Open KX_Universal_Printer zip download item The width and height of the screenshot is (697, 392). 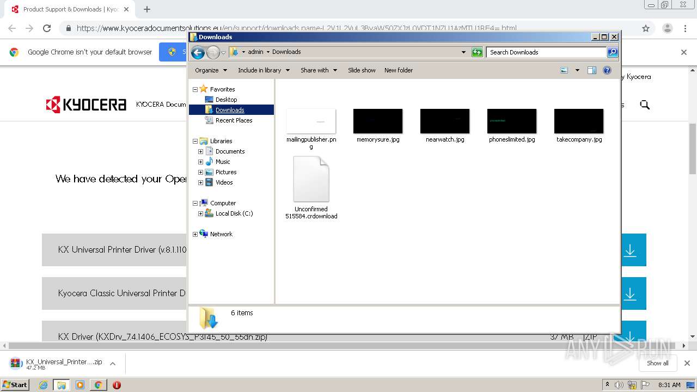56,364
